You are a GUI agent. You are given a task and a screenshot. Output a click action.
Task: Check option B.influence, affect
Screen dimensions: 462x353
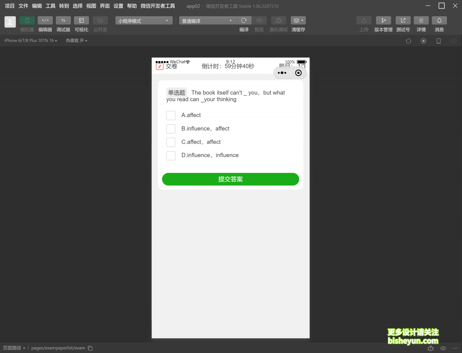[171, 129]
